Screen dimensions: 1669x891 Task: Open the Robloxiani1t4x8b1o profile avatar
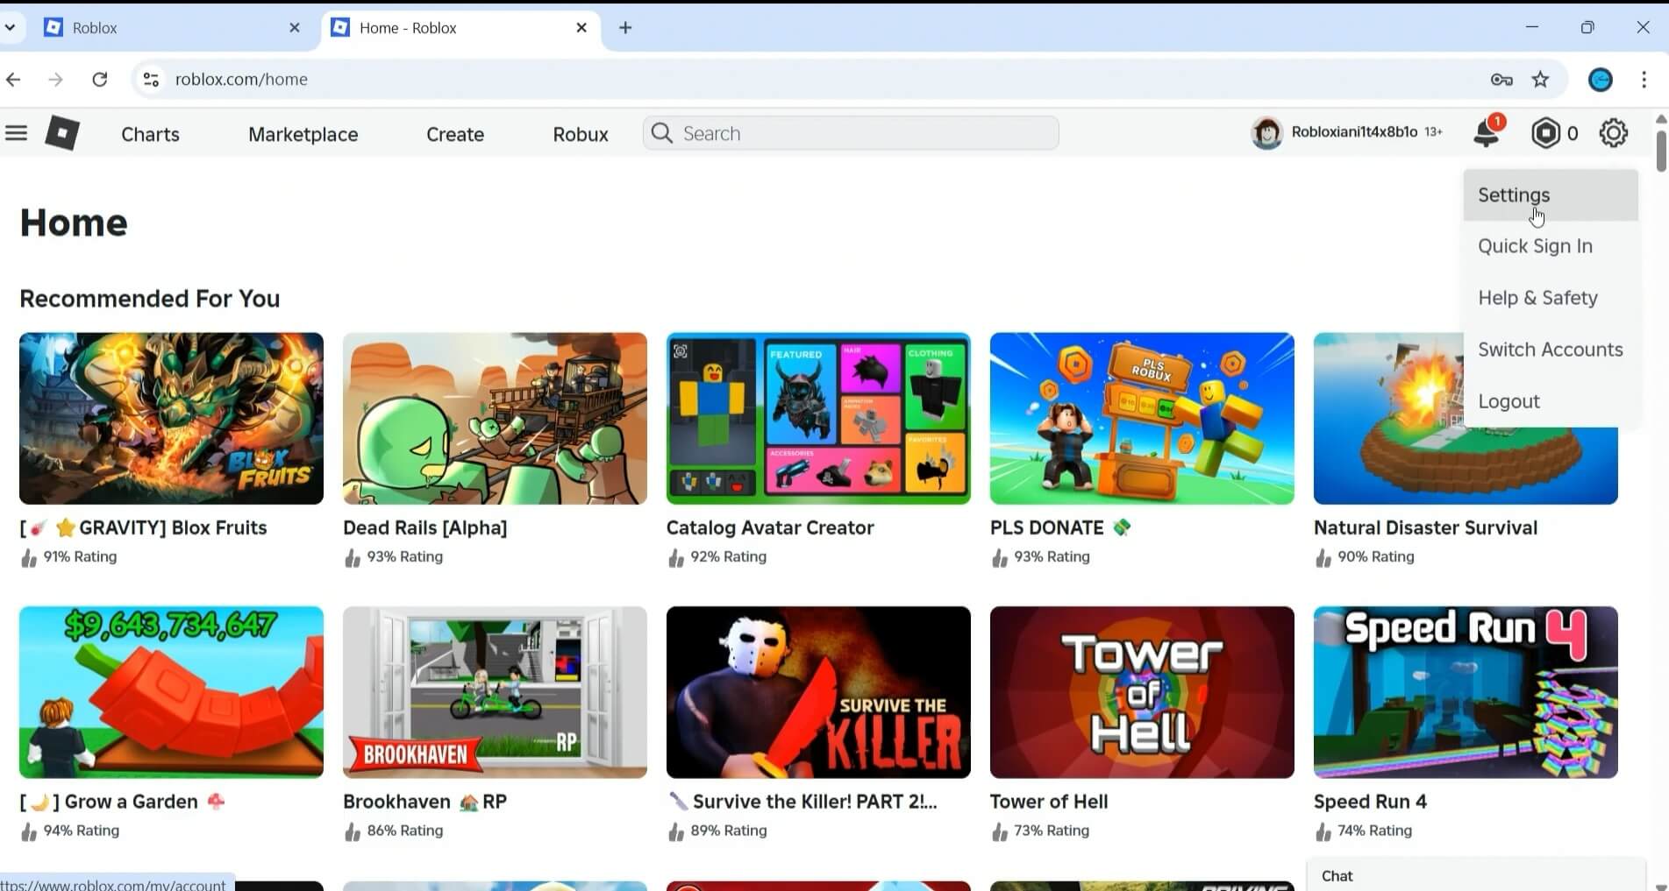click(x=1266, y=133)
